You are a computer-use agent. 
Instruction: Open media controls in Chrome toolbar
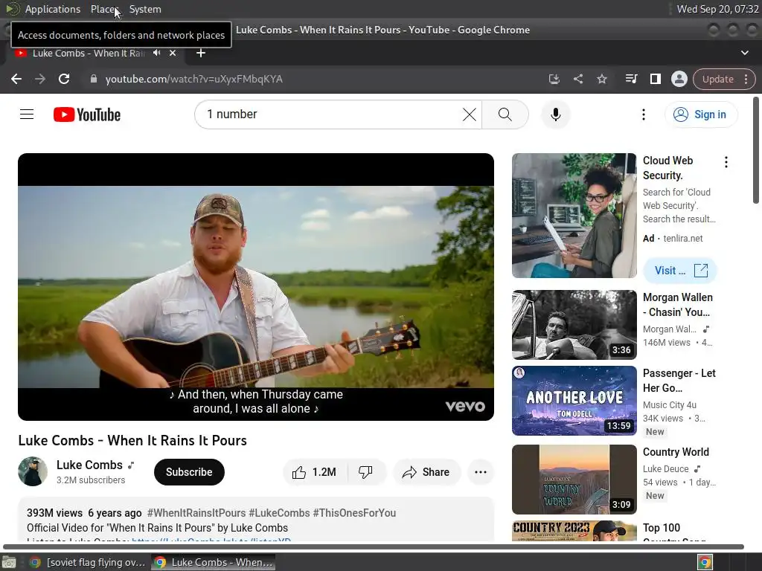pyautogui.click(x=631, y=79)
